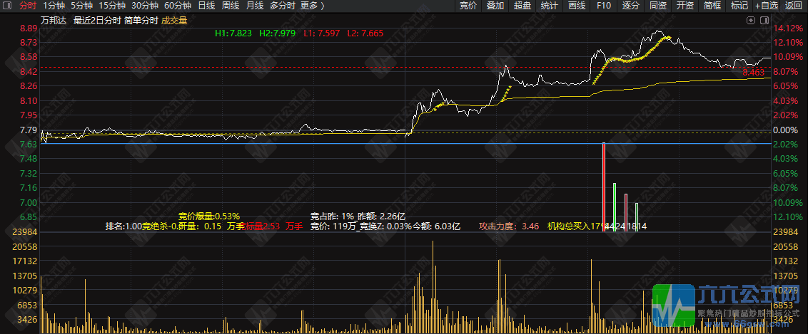Click the H2:7.979 value
This screenshot has height=334, width=808.
coord(277,33)
